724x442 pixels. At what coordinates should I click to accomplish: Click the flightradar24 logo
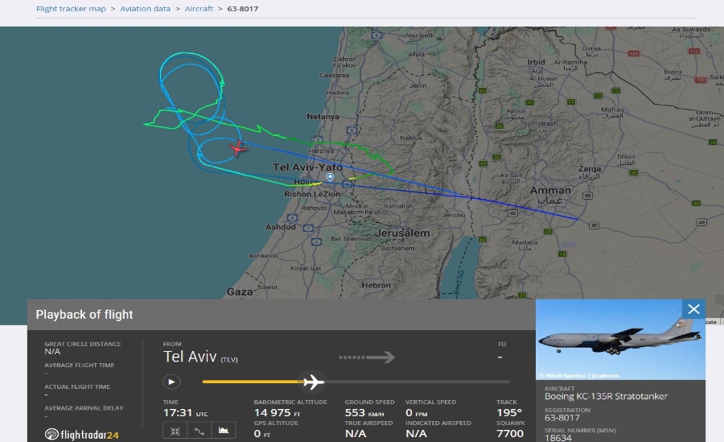82,435
